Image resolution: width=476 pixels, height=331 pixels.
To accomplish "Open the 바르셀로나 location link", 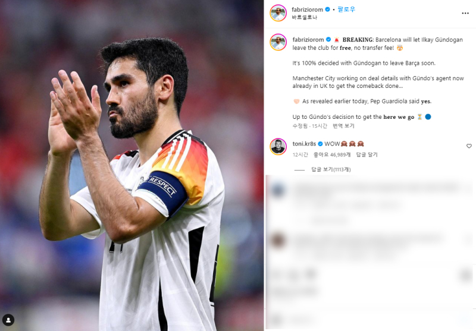I will 305,17.
